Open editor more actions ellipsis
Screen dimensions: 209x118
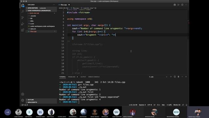(x=186, y=5)
